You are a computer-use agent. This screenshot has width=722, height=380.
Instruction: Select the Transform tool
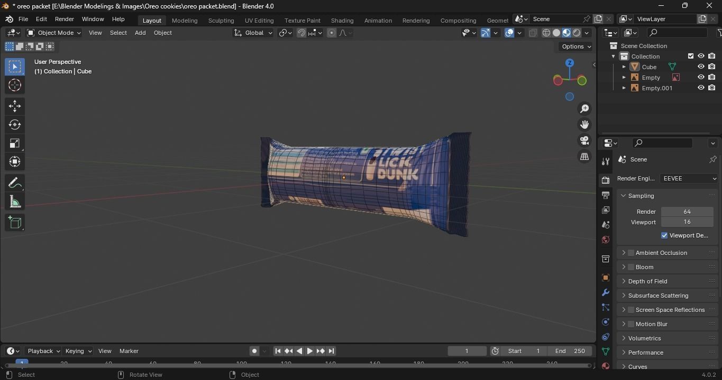(15, 161)
